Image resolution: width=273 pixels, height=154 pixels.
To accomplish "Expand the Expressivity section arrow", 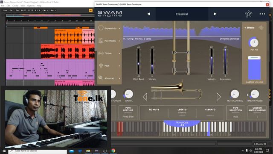I will tap(119, 28).
